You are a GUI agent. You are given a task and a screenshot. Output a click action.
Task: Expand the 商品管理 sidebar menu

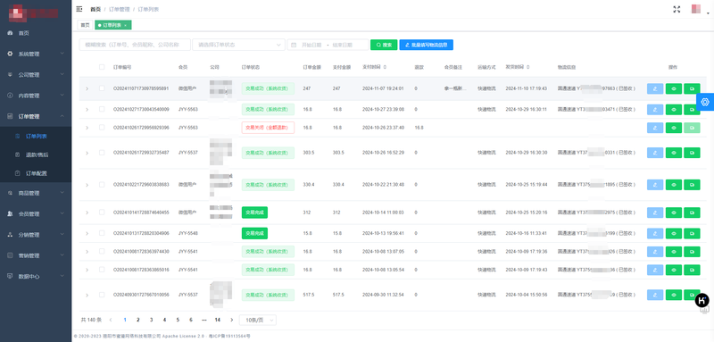tap(36, 193)
